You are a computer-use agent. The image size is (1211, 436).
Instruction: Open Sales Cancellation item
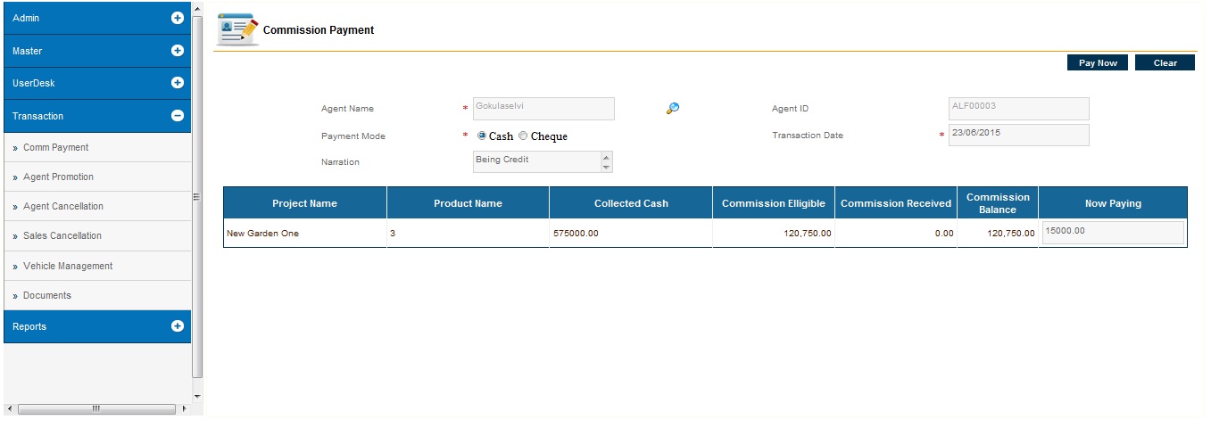pyautogui.click(x=62, y=236)
